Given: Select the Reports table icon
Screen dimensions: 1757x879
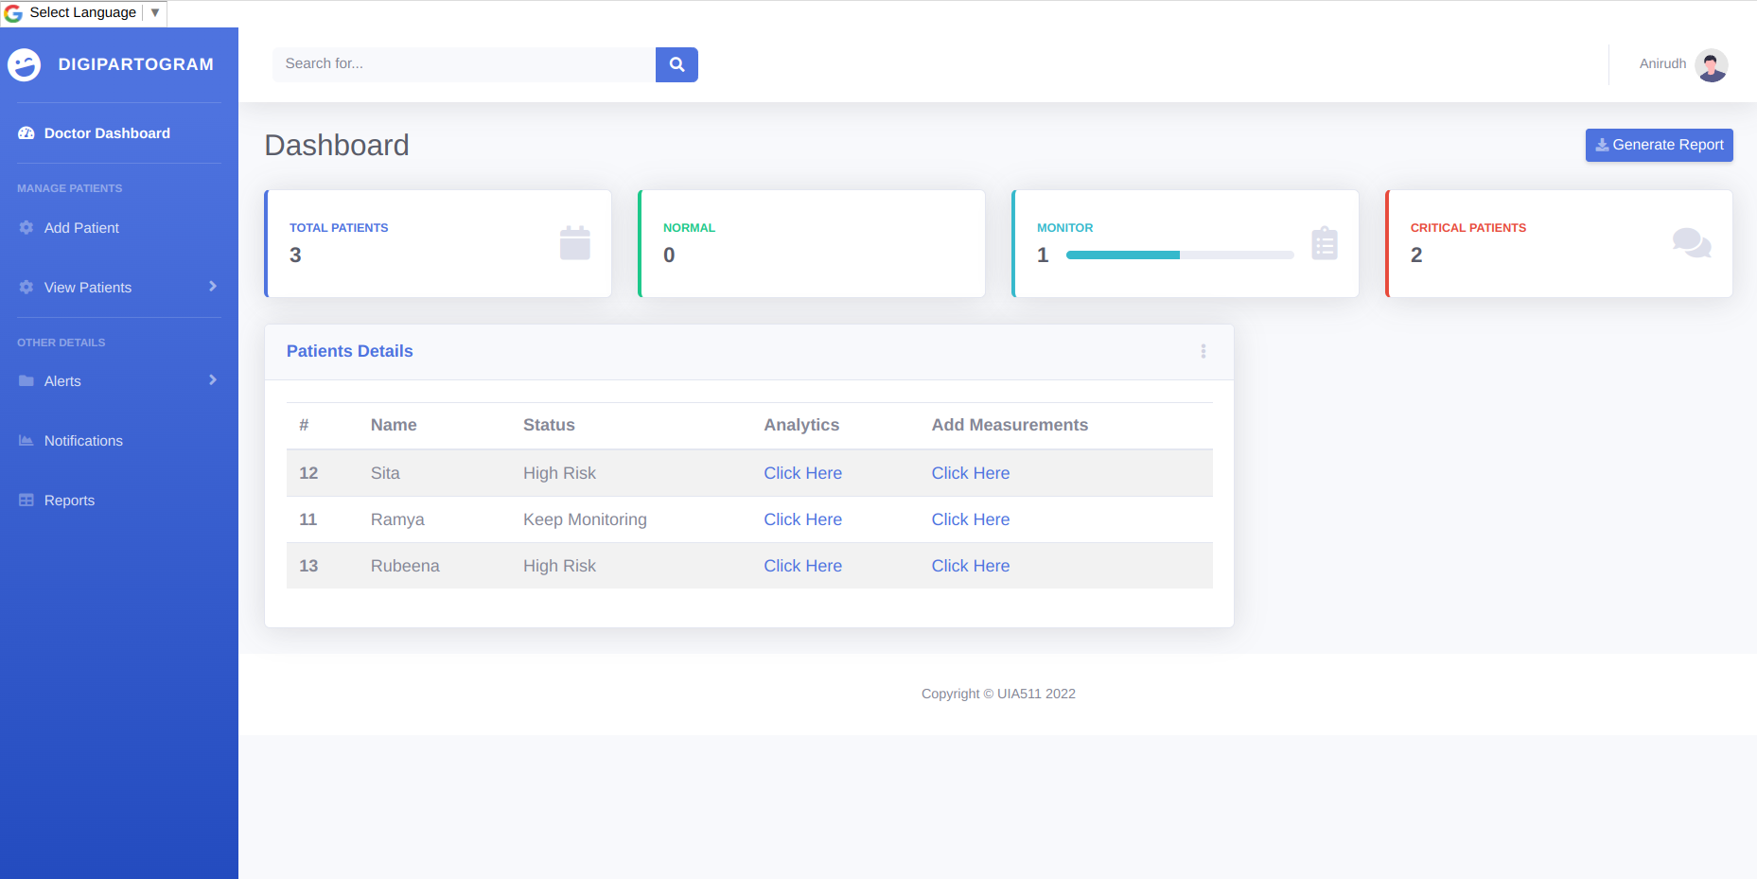Looking at the screenshot, I should pyautogui.click(x=26, y=500).
